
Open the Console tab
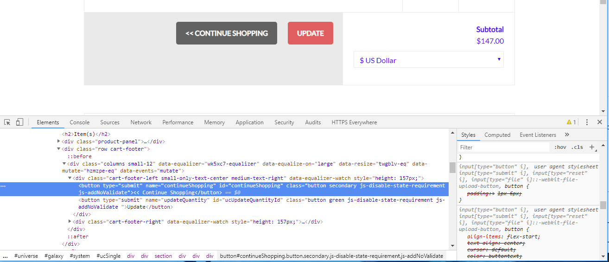click(80, 122)
